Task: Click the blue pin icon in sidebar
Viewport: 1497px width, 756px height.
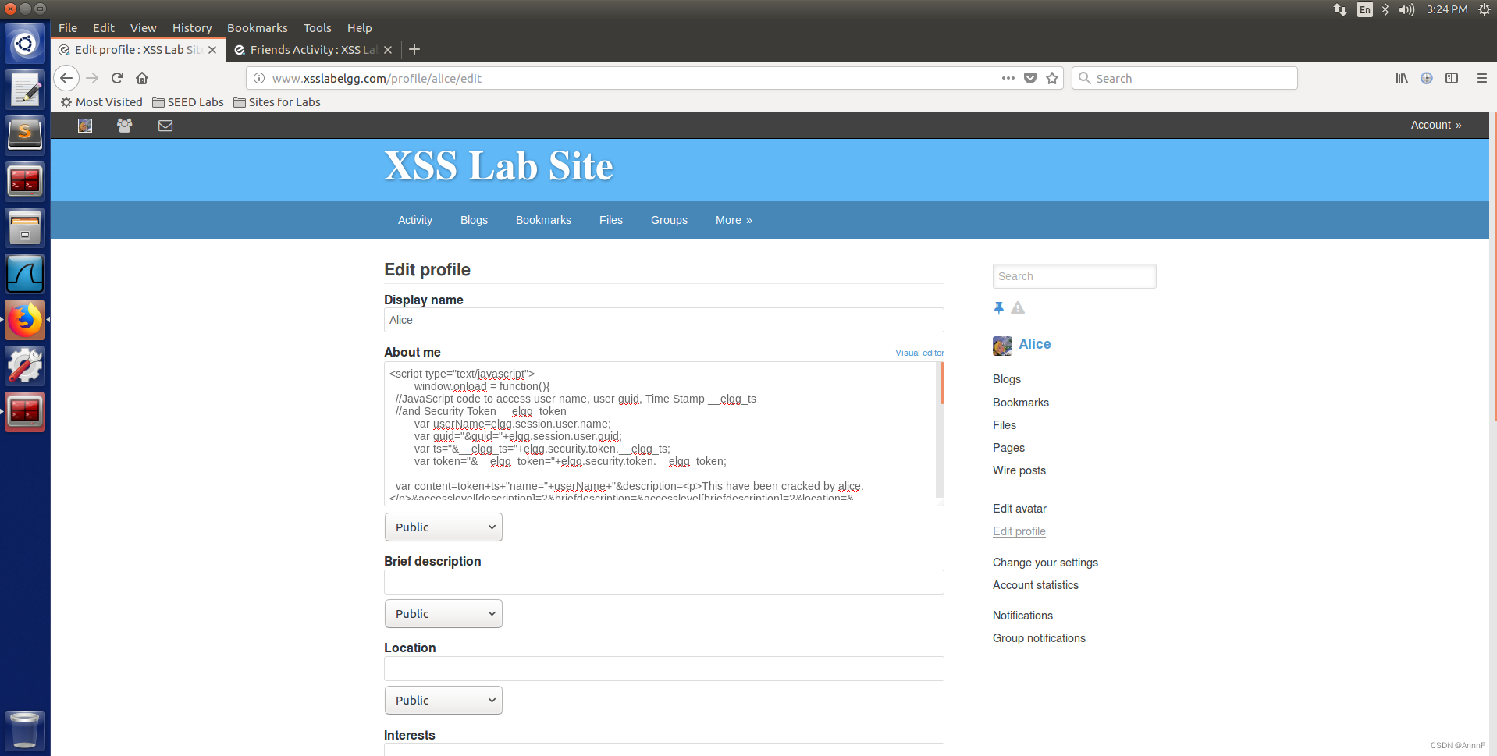Action: [x=998, y=308]
